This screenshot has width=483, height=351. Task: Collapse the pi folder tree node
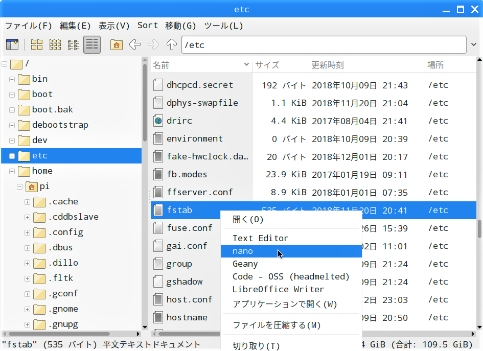pyautogui.click(x=20, y=186)
